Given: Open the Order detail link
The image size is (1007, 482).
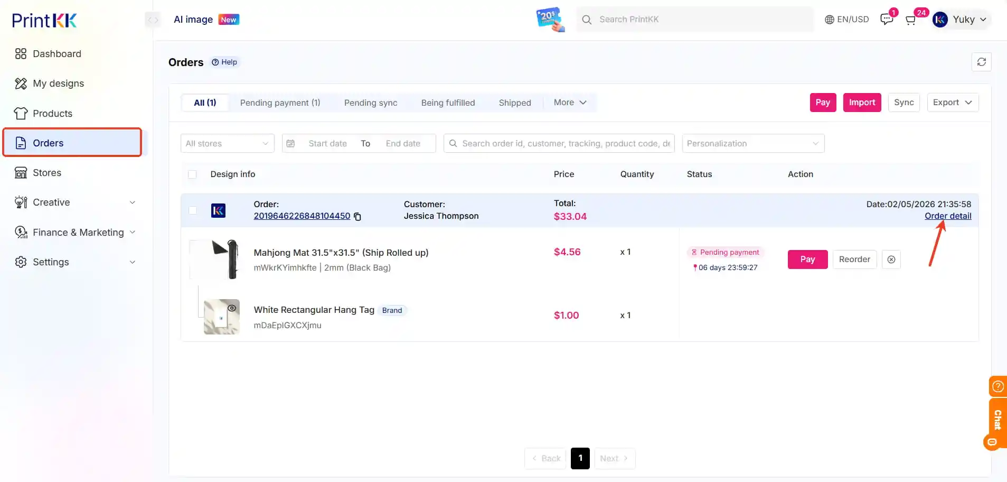Looking at the screenshot, I should pos(948,216).
